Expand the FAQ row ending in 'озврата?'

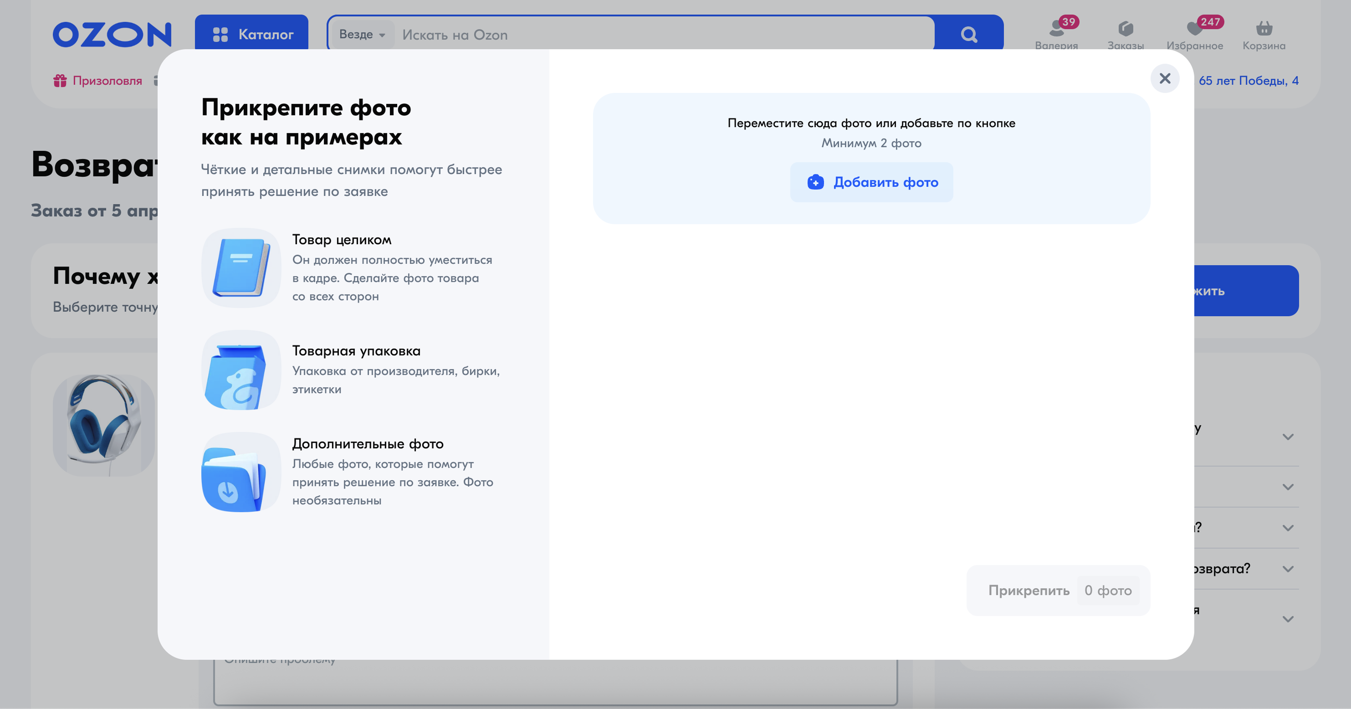(x=1247, y=569)
